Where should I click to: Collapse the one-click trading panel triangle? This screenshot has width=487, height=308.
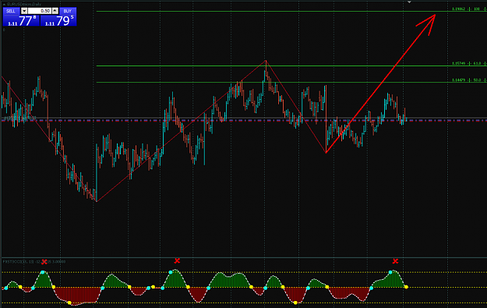pyautogui.click(x=4, y=5)
